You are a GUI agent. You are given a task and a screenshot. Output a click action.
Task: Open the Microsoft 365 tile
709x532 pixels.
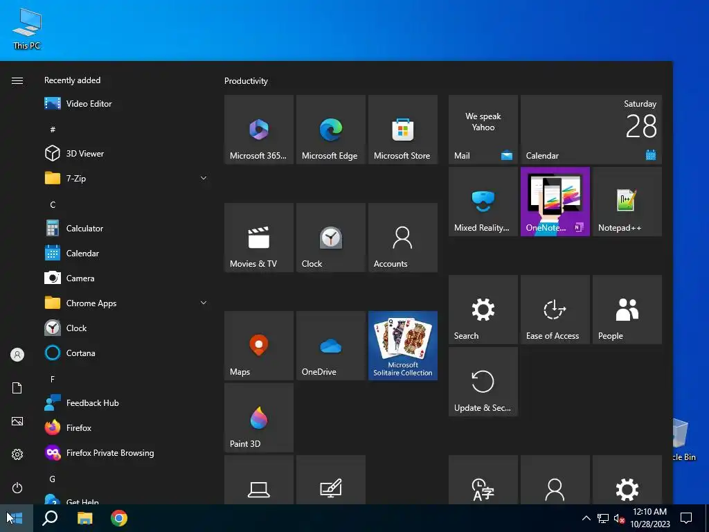[x=259, y=130]
